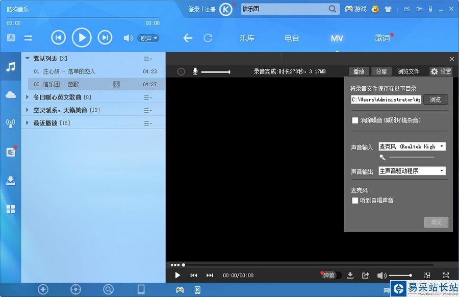Toggle the desktop lyrics 词 icon
This screenshot has height=297, width=459.
click(x=11, y=38)
